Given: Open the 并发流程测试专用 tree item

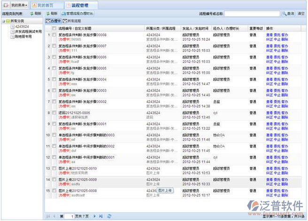Looking at the screenshot, I should click(x=28, y=31).
